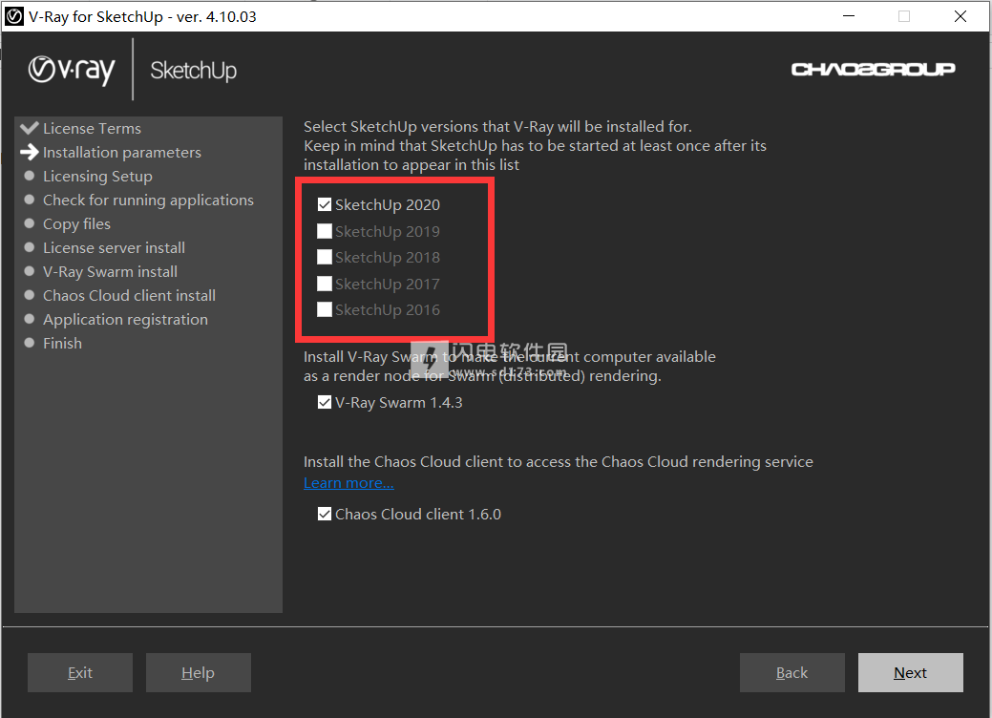Click the SketchUp product name in header

click(x=194, y=71)
